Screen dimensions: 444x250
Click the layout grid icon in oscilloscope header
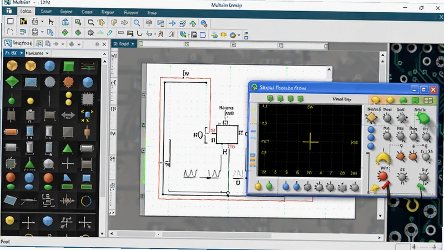point(428,101)
